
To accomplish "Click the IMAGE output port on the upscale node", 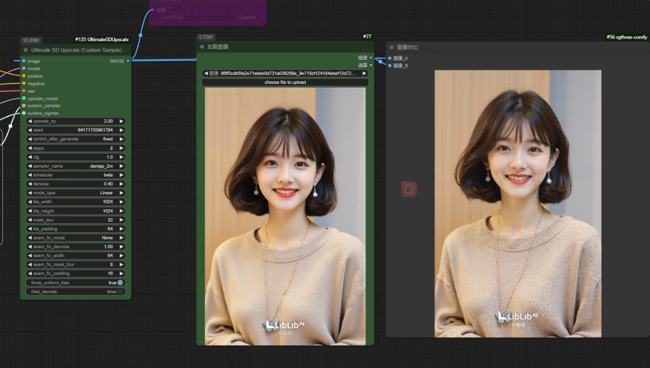I will pos(128,61).
